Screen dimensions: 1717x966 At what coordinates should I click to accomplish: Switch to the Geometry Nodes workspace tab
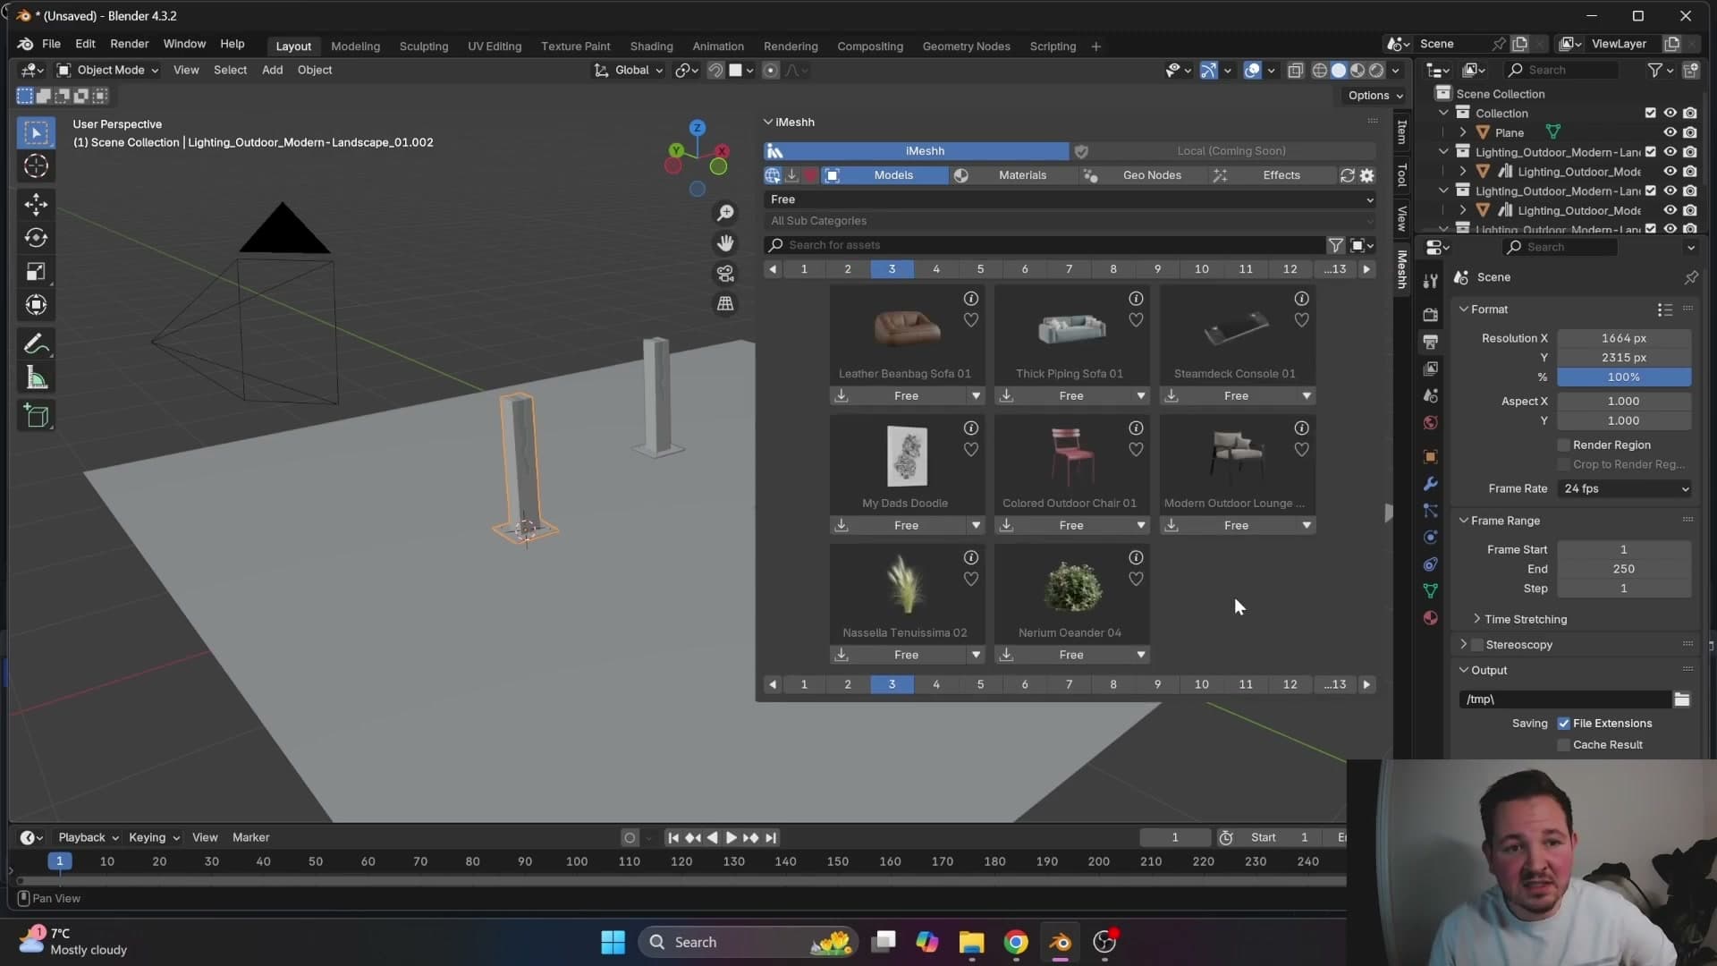(966, 47)
